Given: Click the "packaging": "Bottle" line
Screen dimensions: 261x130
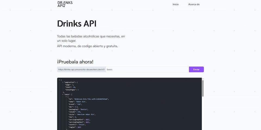Looking at the screenshot, I should pyautogui.click(x=78, y=109).
